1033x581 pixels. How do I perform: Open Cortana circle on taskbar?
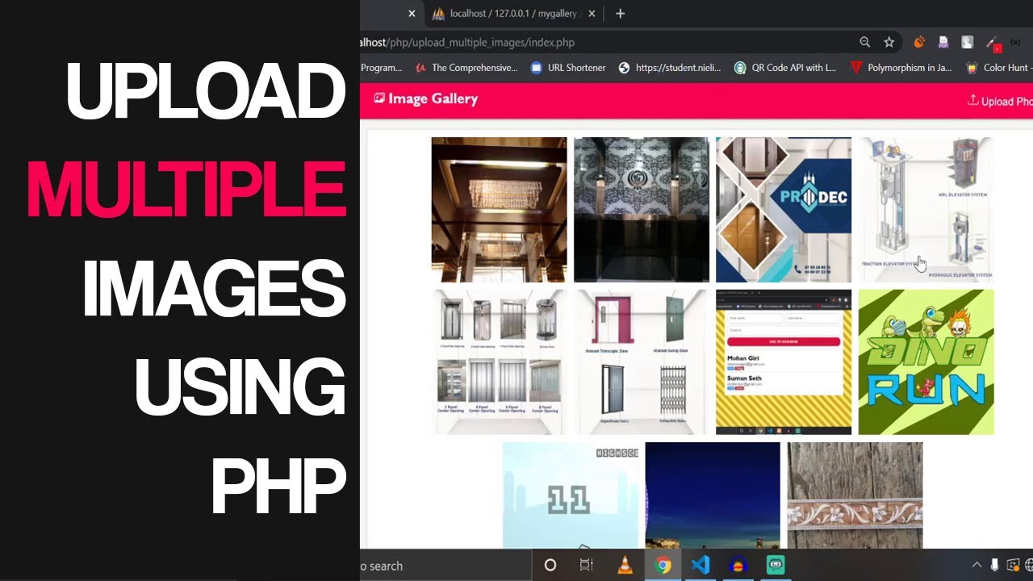pos(550,566)
